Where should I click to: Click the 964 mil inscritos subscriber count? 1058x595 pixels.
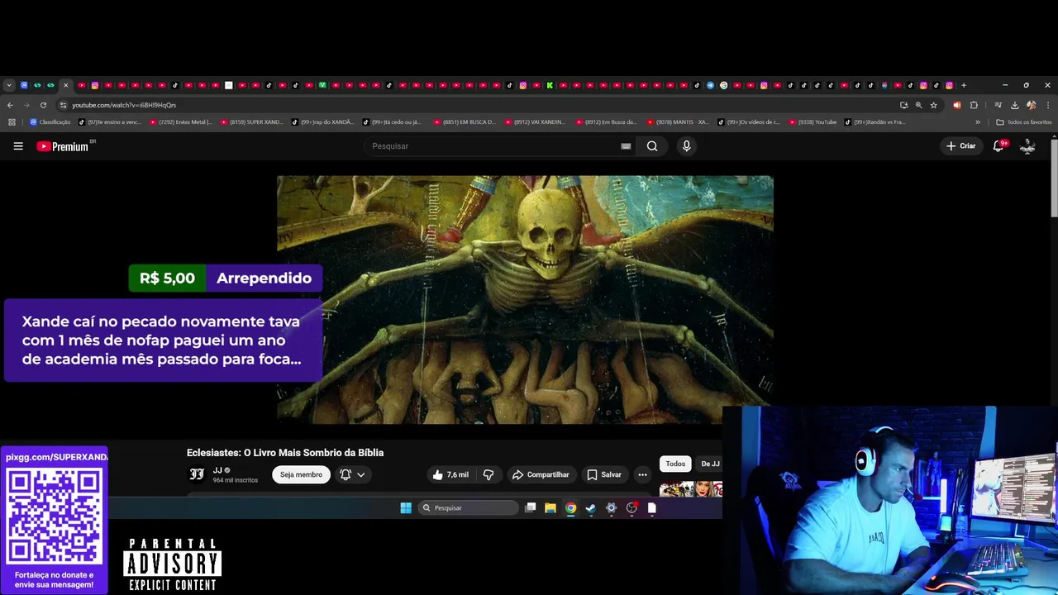tap(236, 480)
